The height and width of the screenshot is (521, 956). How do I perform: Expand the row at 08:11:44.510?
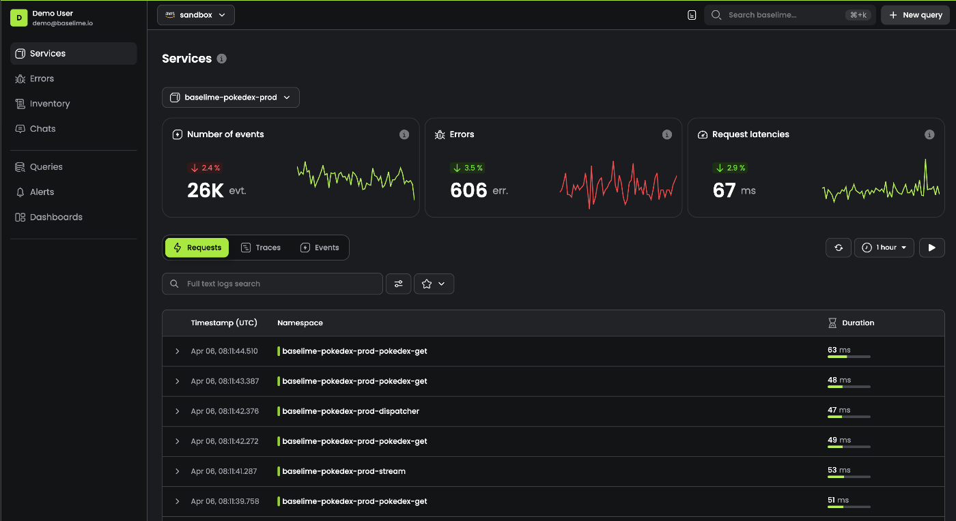[x=178, y=351]
